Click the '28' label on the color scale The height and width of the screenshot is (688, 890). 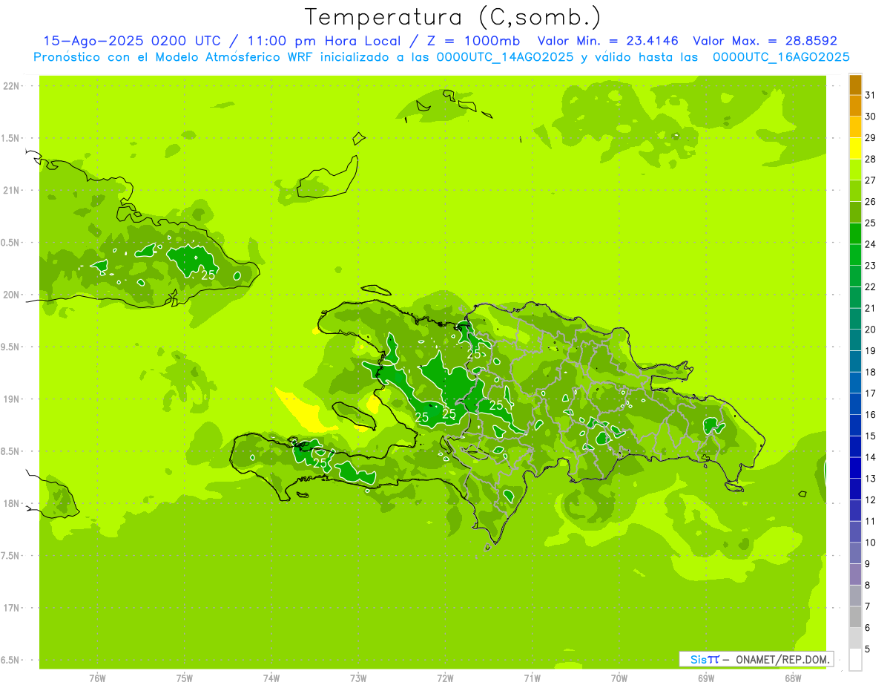(x=871, y=159)
